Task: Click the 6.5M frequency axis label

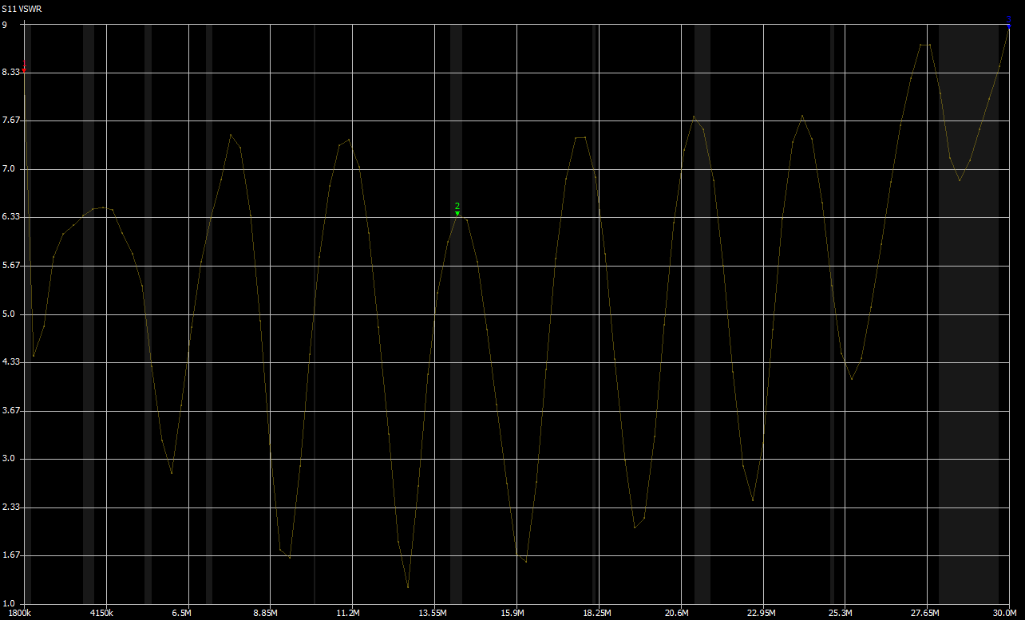Action: coord(181,613)
